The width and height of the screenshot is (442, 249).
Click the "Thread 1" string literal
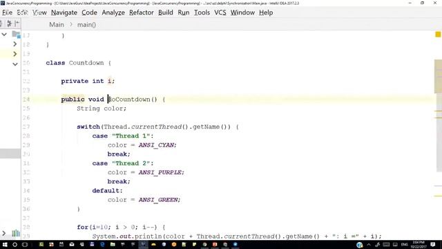[131, 136]
